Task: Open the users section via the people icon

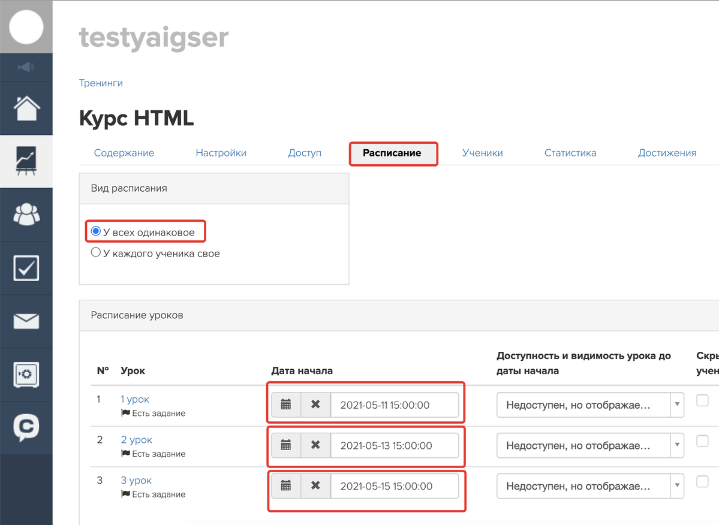Action: point(26,215)
